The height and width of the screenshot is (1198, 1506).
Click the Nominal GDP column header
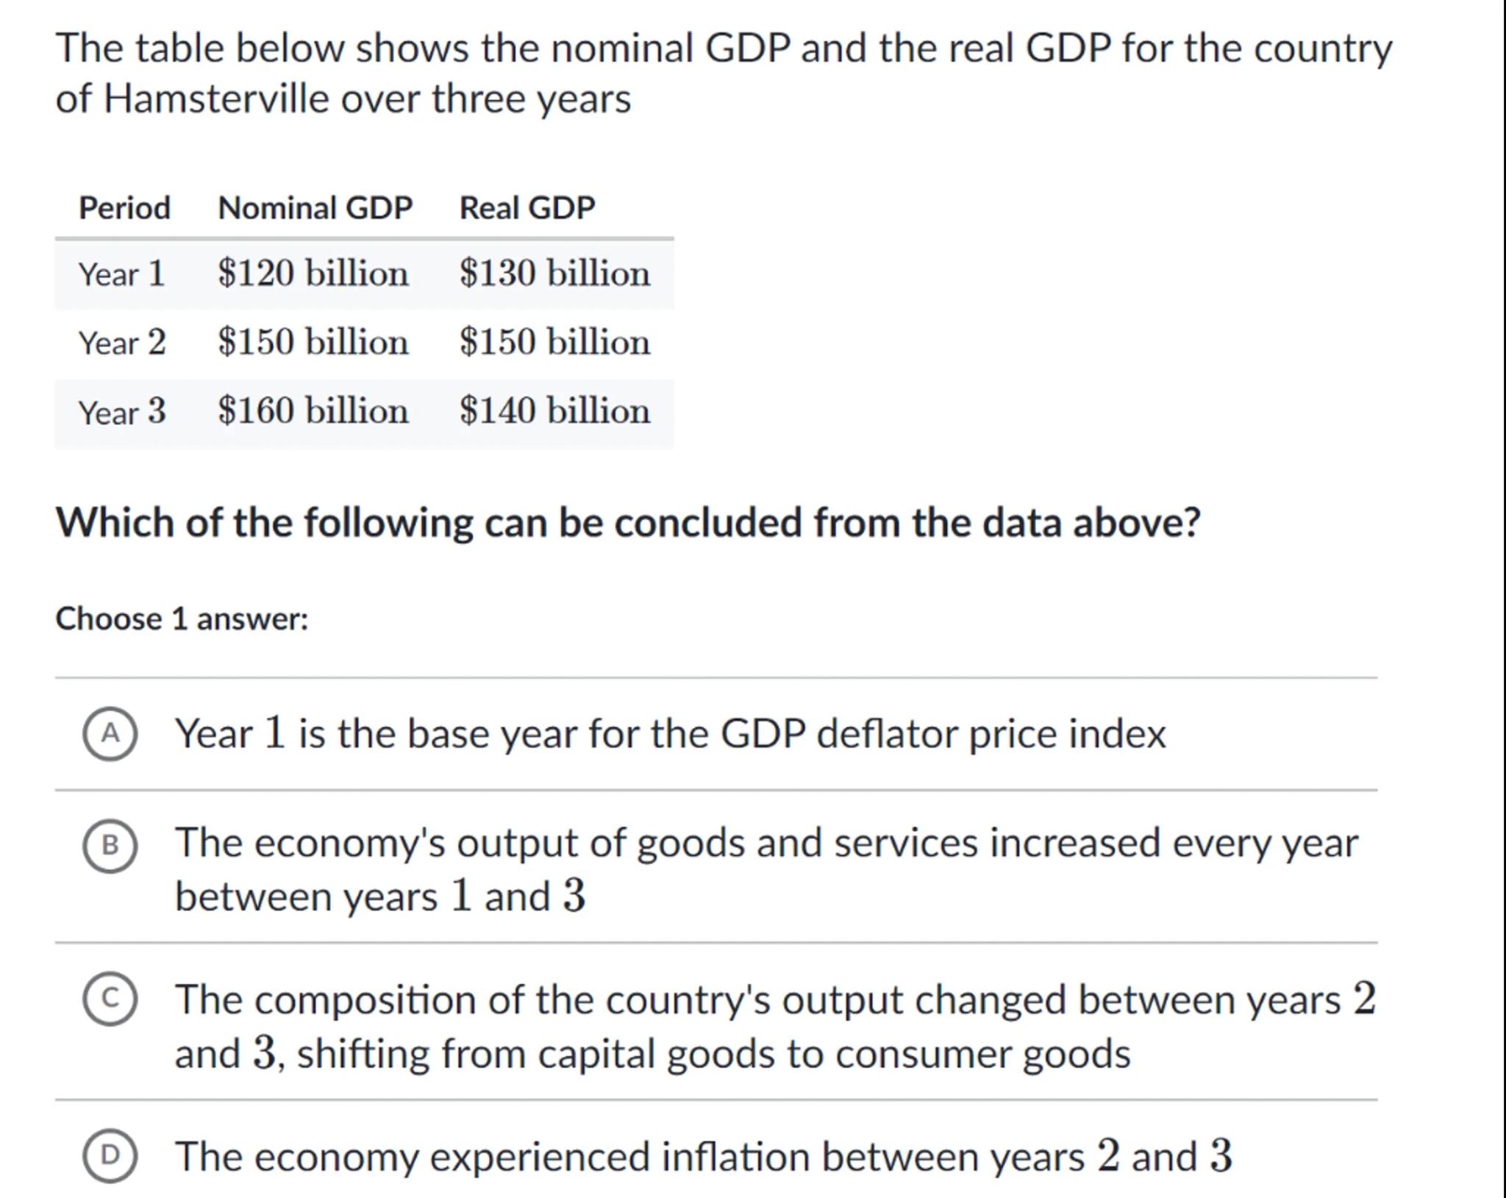[315, 208]
